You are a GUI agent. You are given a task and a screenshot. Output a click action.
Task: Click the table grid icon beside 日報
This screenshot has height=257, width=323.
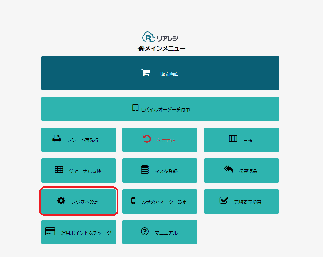pos(233,139)
